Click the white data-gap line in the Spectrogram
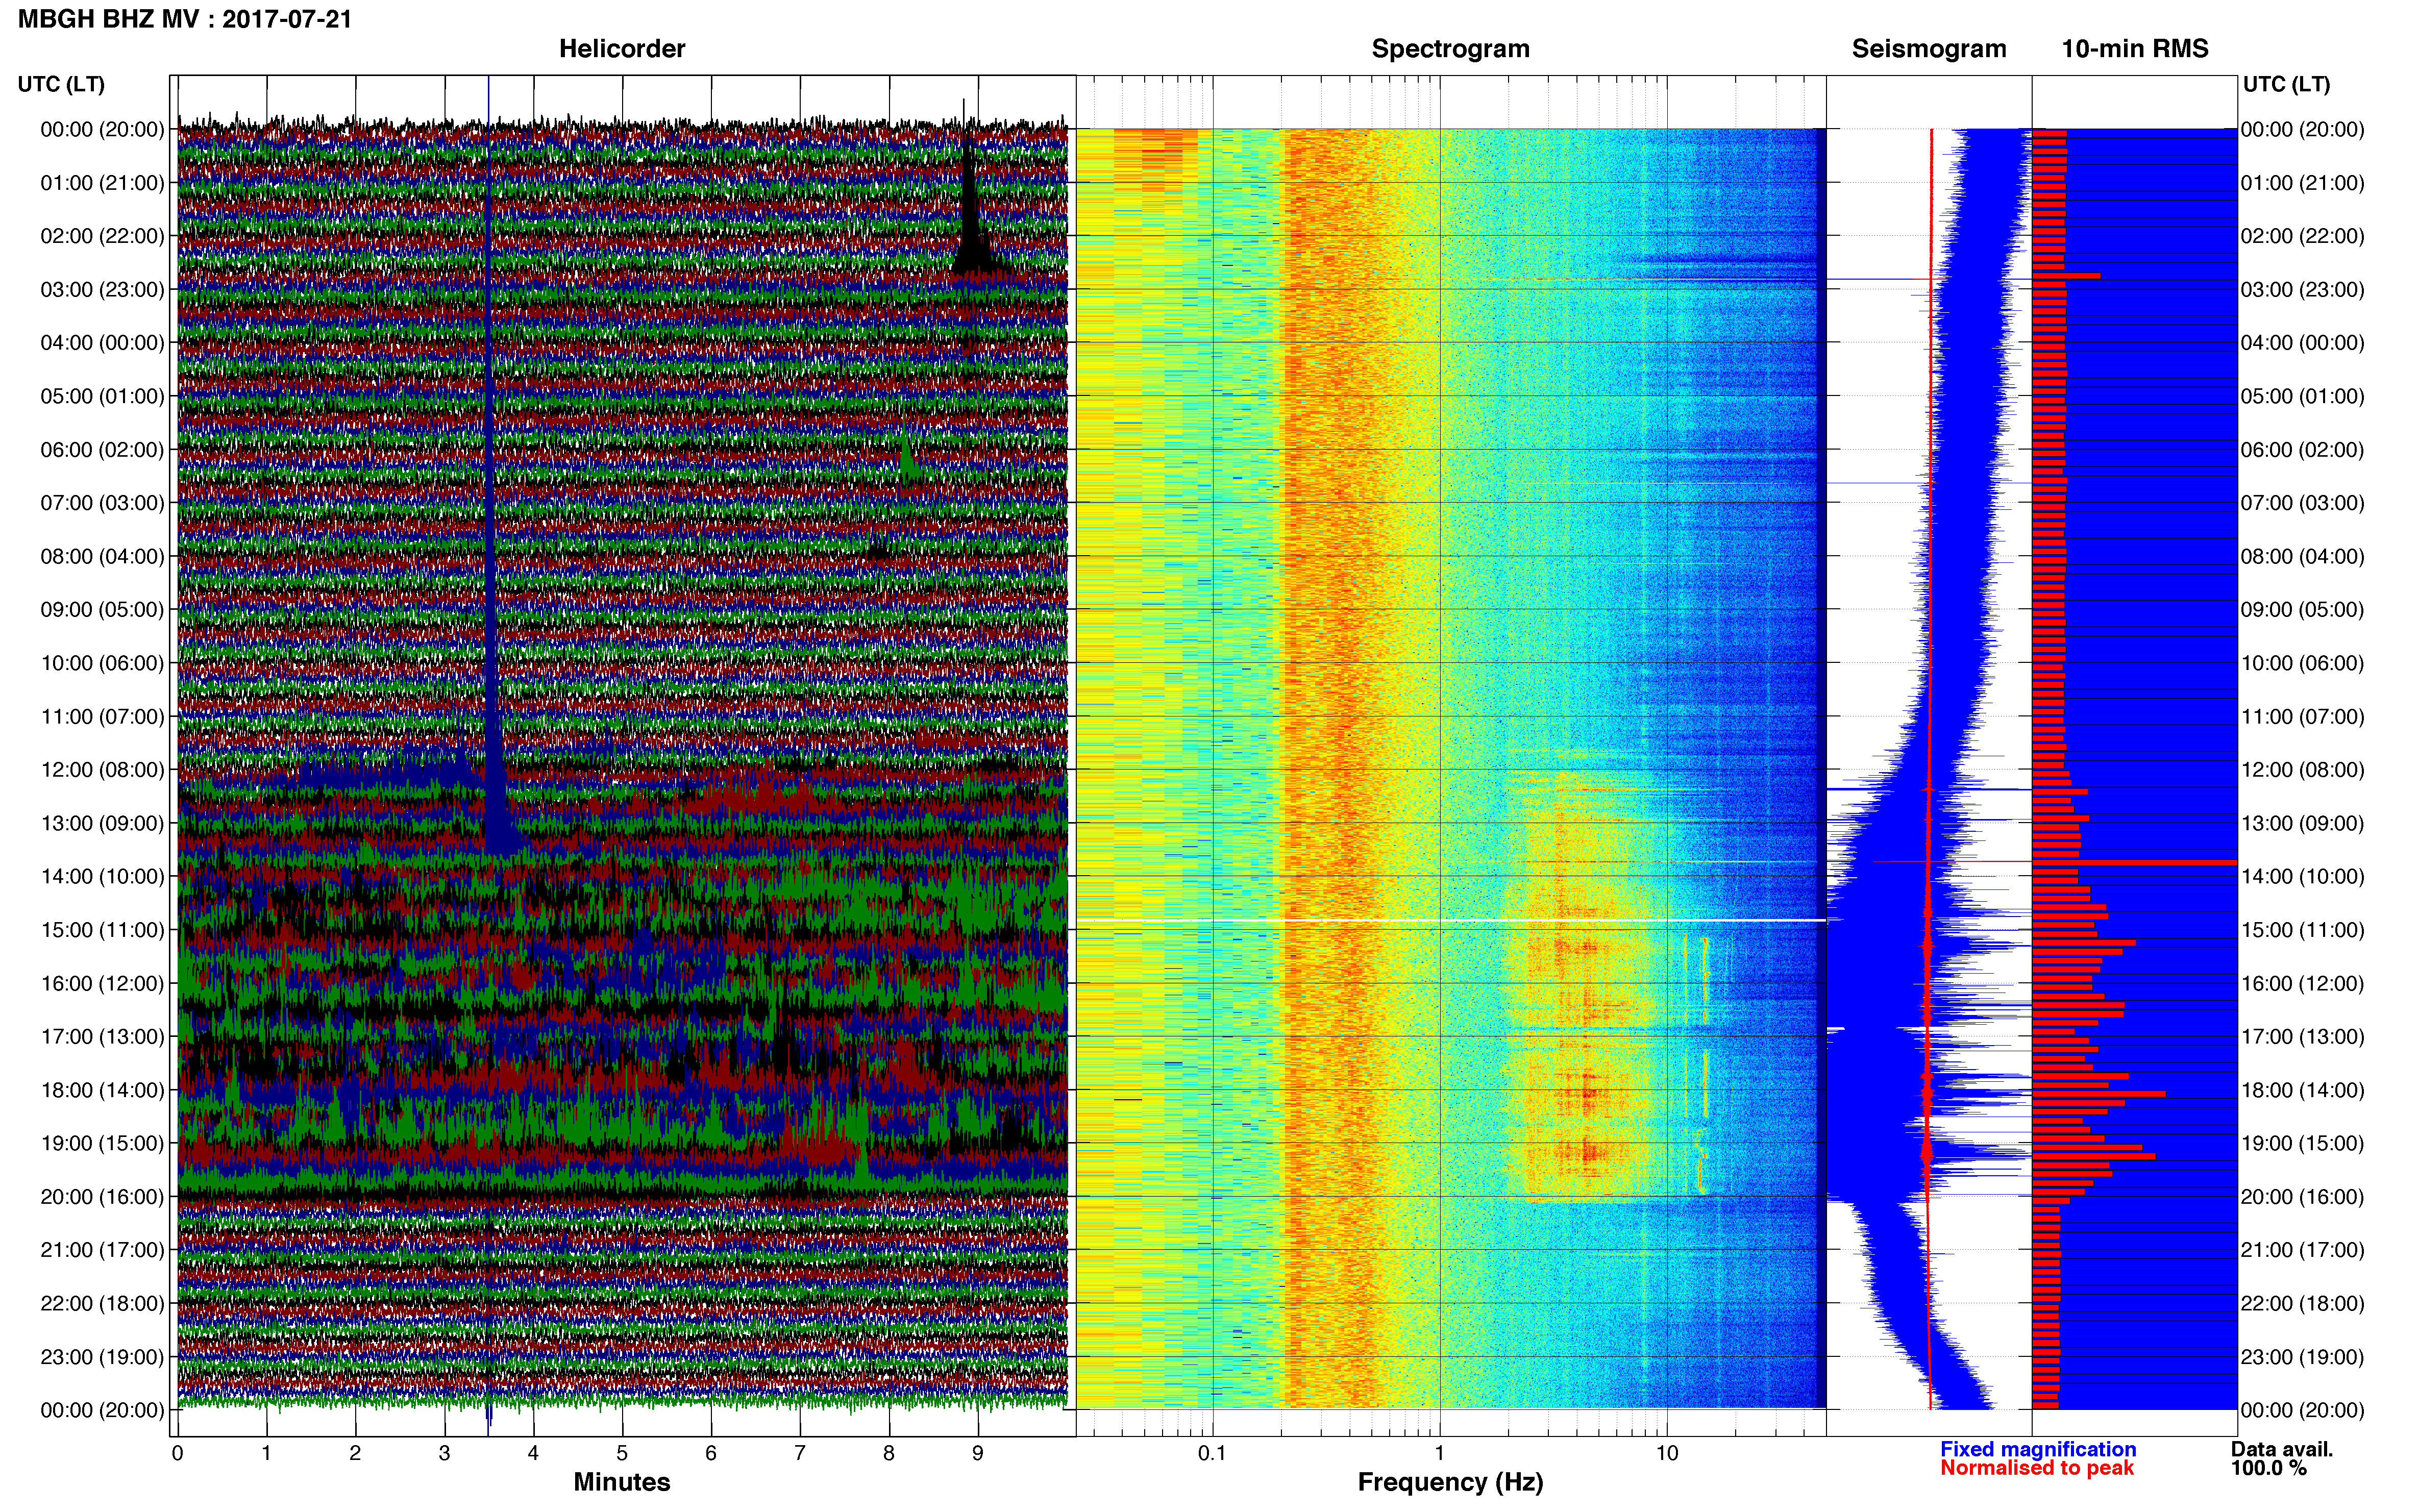This screenshot has height=1512, width=2419. point(1451,920)
